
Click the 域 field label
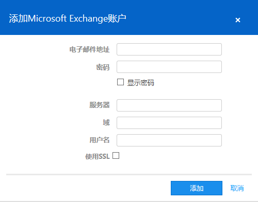click(106, 122)
